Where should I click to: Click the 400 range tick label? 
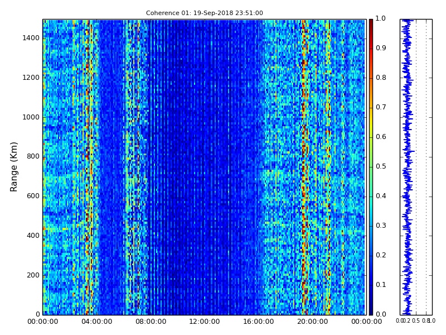coord(33,236)
